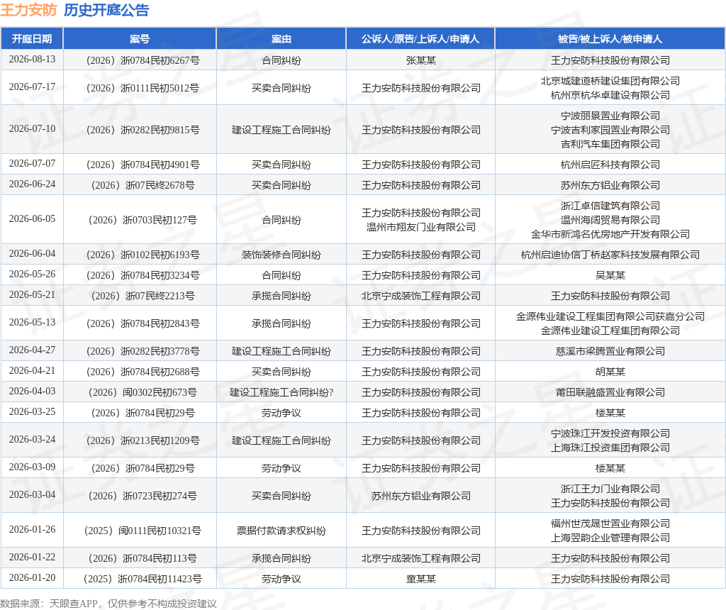Click plaintiff 温州市翔友门业有限公司

[421, 228]
